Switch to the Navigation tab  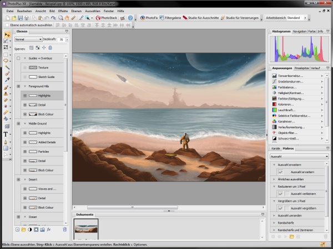pos(300,32)
